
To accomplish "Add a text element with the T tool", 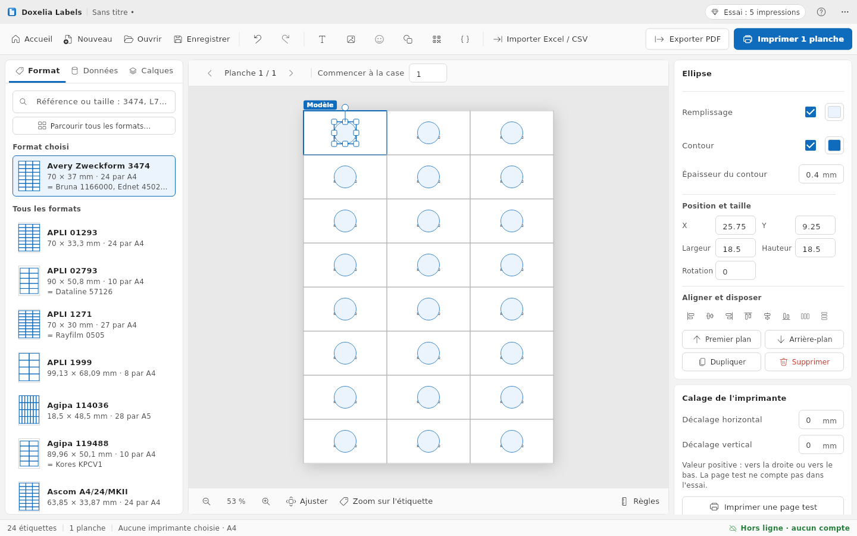I will (x=322, y=39).
